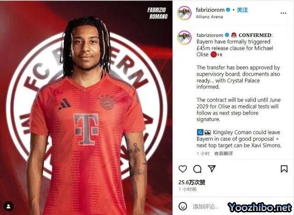The image size is (294, 215).
Task: Click the Michael Olise Bayern photo
Action: (86, 107)
